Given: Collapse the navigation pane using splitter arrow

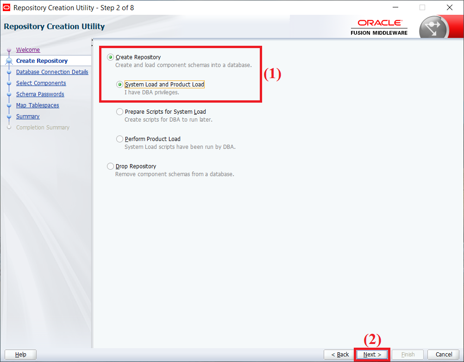Looking at the screenshot, I should pyautogui.click(x=92, y=40).
